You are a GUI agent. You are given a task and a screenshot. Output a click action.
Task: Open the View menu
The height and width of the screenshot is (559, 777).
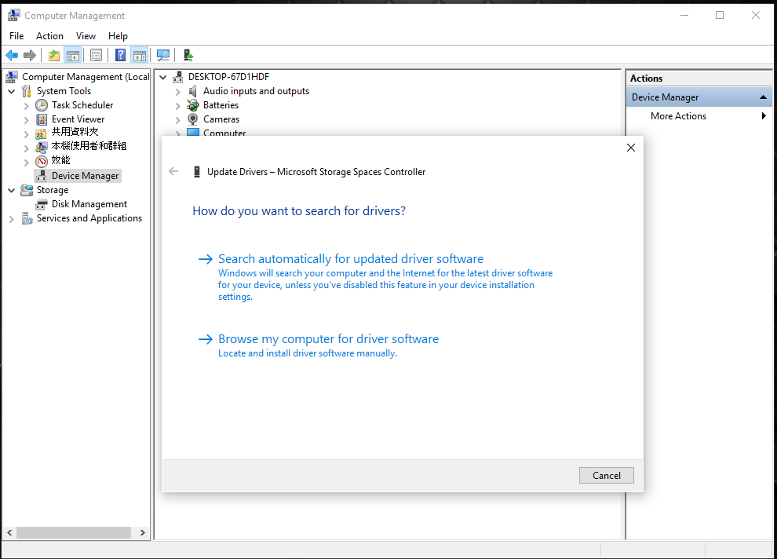(x=86, y=36)
